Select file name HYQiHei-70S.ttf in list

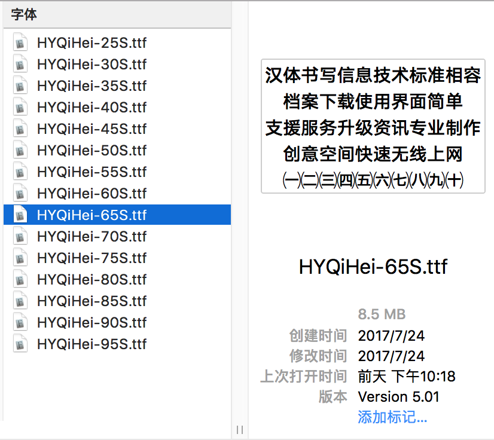pos(92,237)
